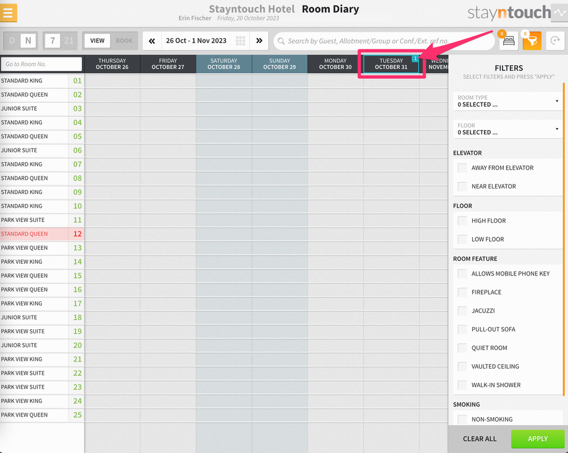
Task: Select Sunday October 29 column header
Action: point(279,64)
